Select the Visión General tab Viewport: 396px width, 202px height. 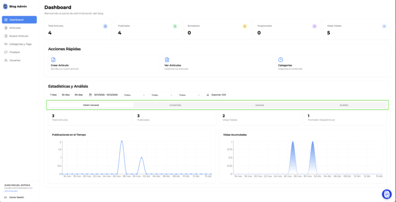click(x=91, y=105)
